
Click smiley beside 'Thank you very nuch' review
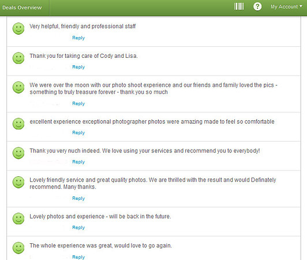pyautogui.click(x=18, y=153)
